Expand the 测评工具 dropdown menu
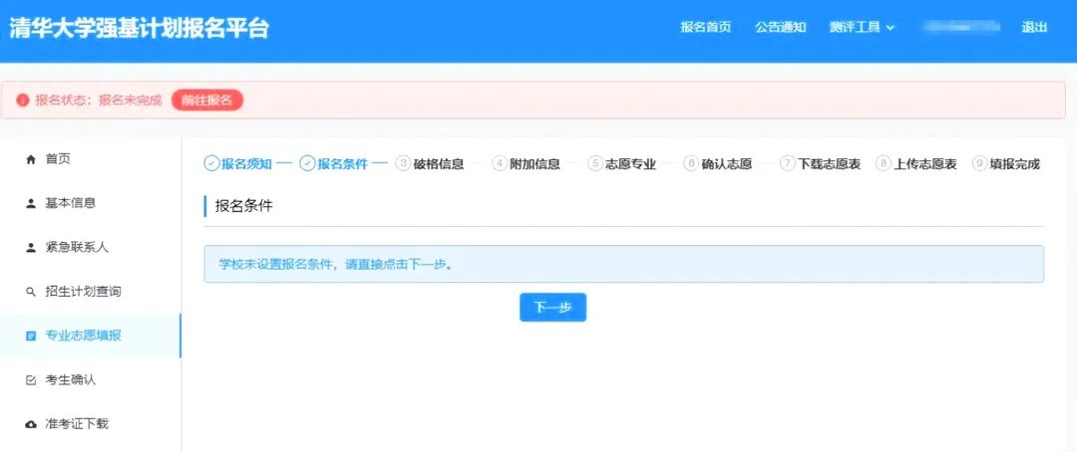 click(862, 28)
